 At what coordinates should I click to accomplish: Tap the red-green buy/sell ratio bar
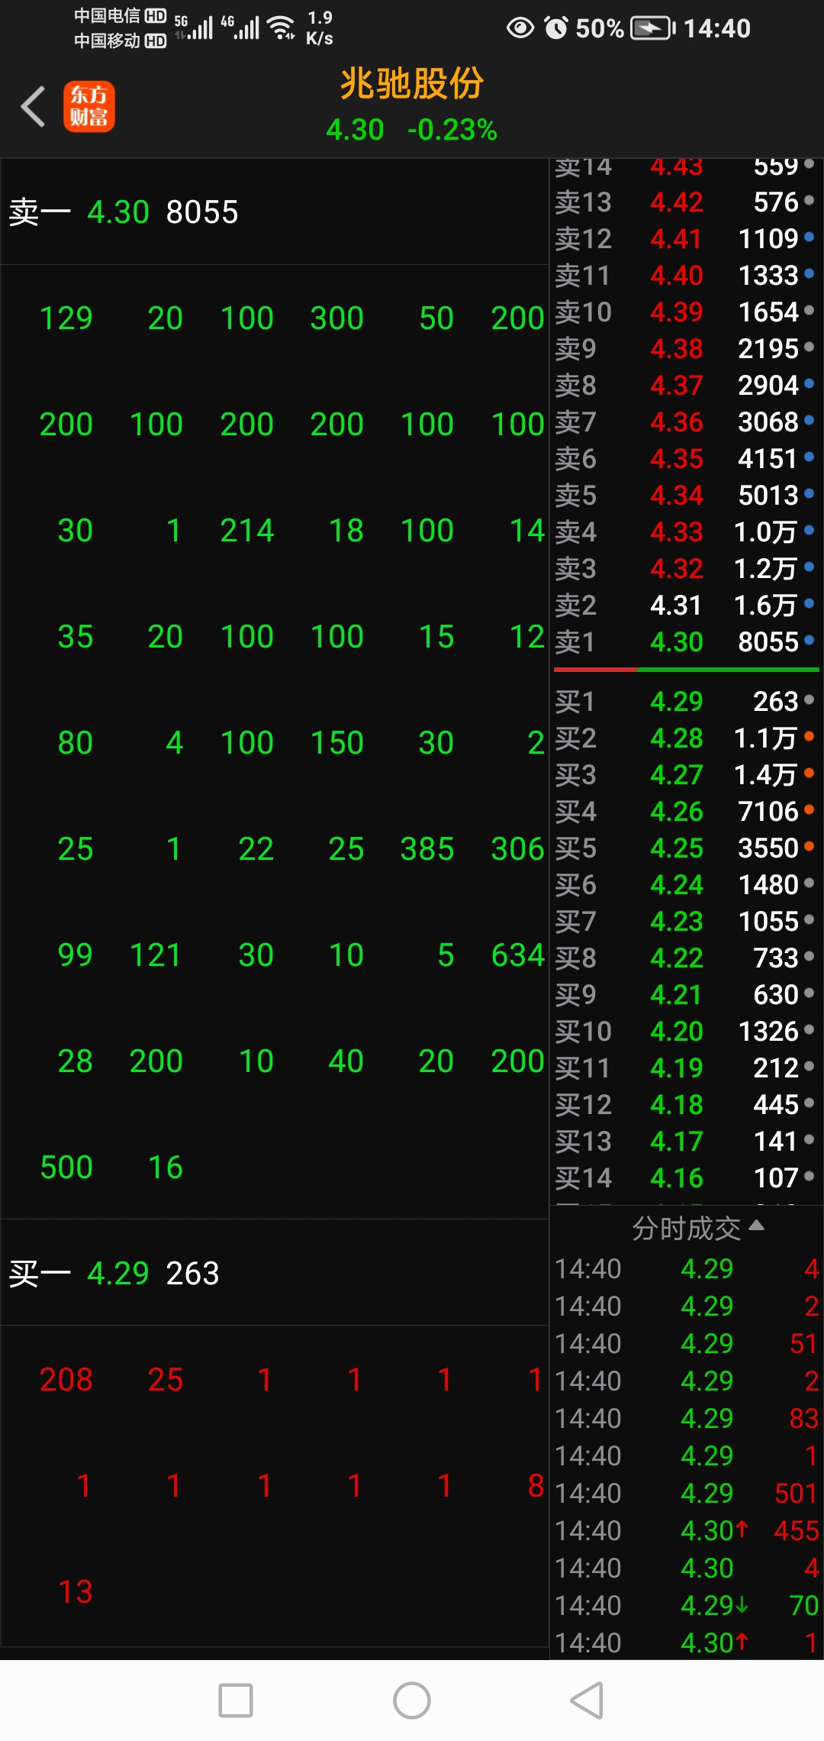click(686, 670)
